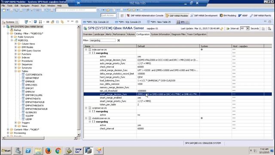275x155 pixels.
Task: Clear the mergedog filter with the X icon
Action: point(119,40)
